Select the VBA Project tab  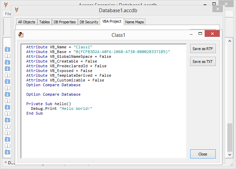tap(112, 21)
